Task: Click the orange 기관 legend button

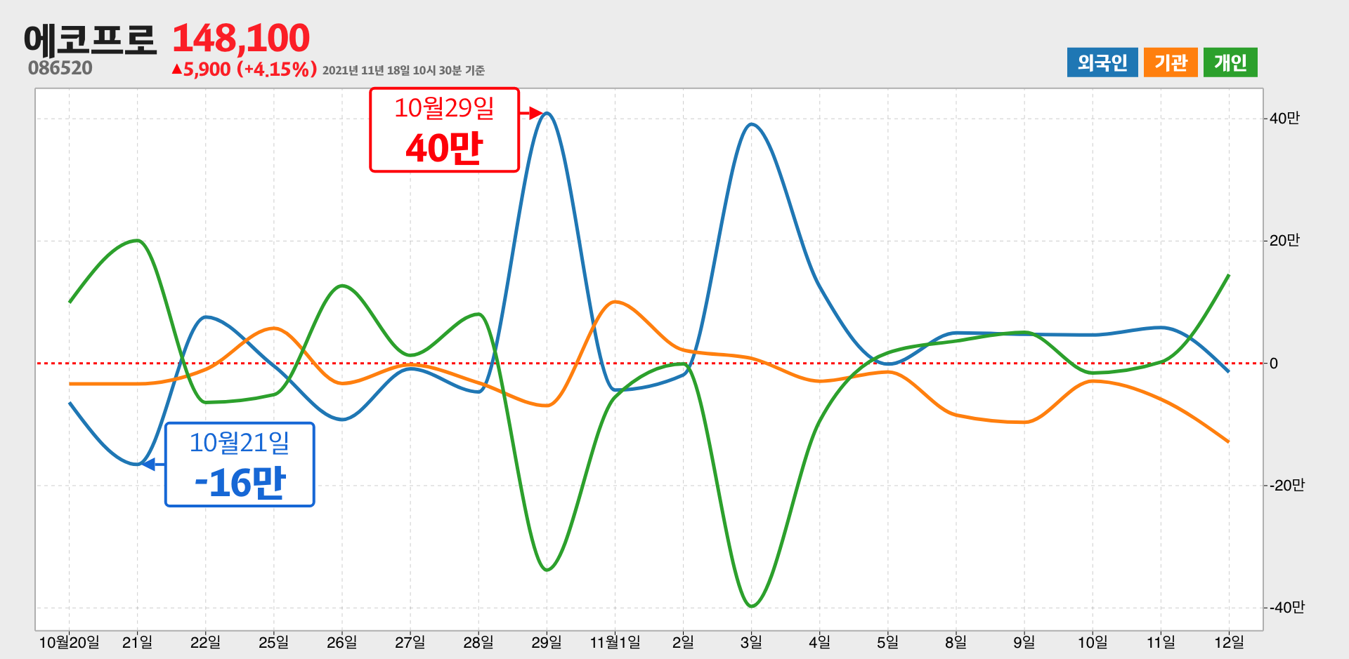Action: coord(1170,62)
